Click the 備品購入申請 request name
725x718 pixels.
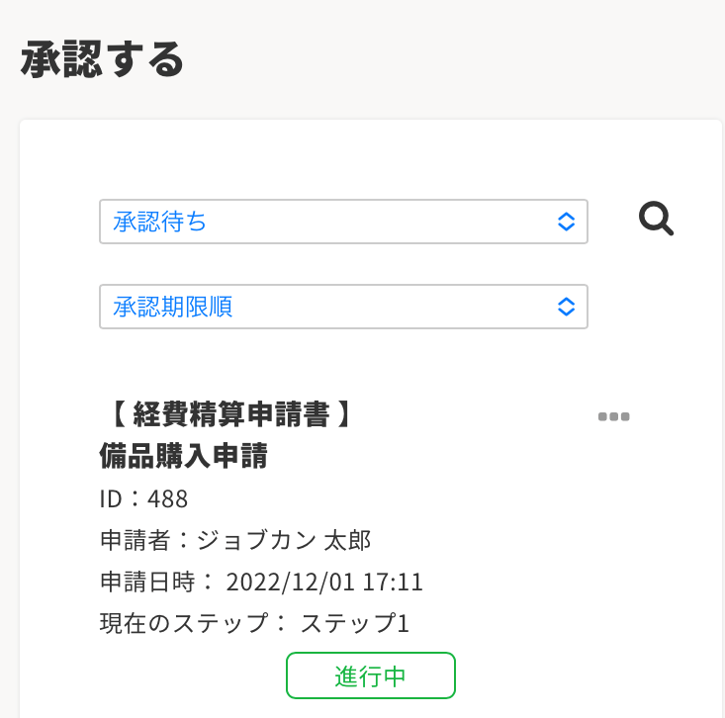pos(184,456)
